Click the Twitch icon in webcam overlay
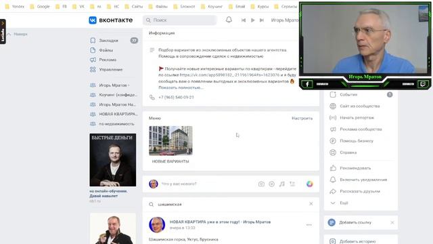433x244 pixels. click(423, 84)
